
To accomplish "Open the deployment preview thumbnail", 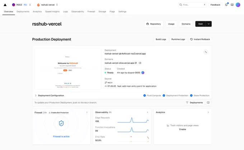I will 68,69.
